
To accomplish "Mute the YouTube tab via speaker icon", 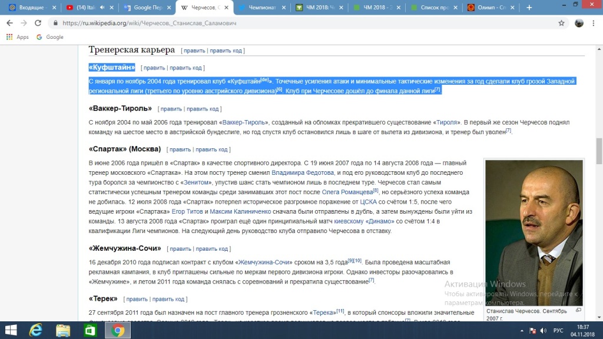I will pyautogui.click(x=102, y=7).
